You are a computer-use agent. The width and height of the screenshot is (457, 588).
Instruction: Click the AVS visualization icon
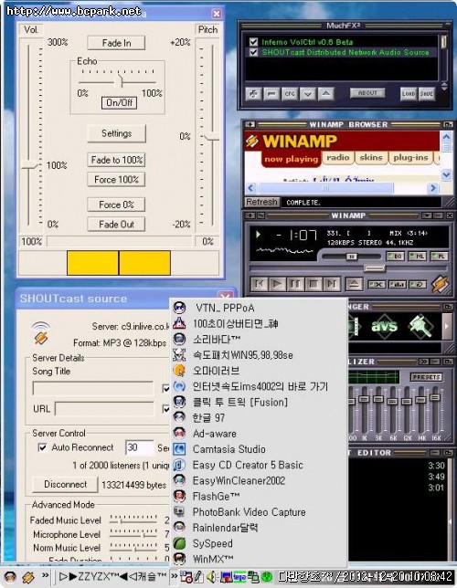click(x=384, y=326)
